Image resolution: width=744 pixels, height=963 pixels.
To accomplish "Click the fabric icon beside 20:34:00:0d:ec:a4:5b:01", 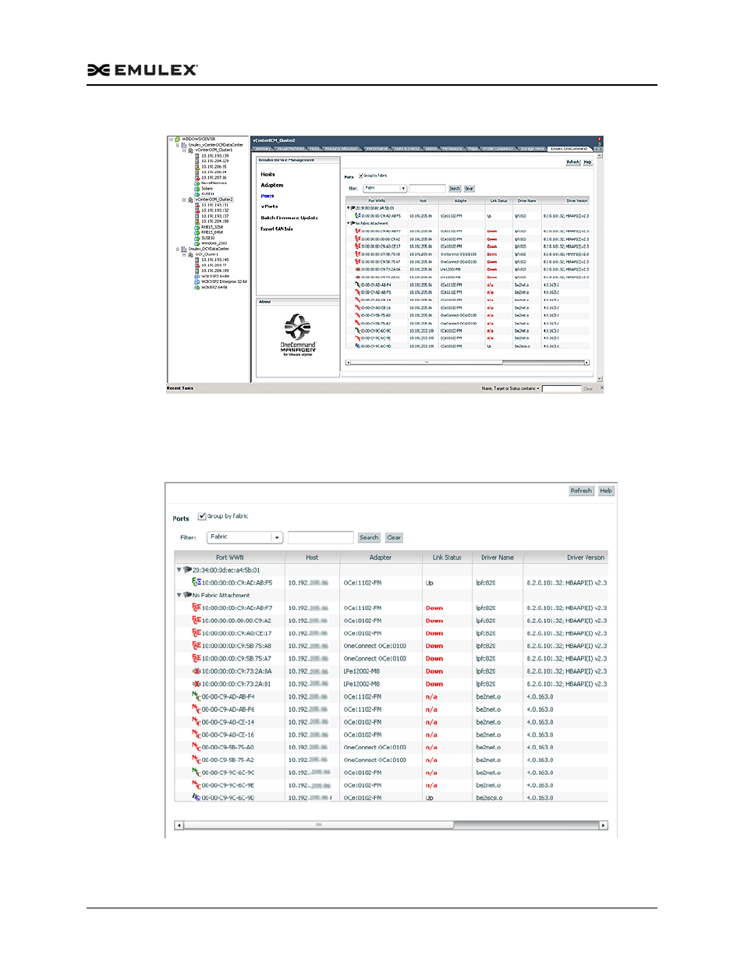I will pyautogui.click(x=187, y=570).
